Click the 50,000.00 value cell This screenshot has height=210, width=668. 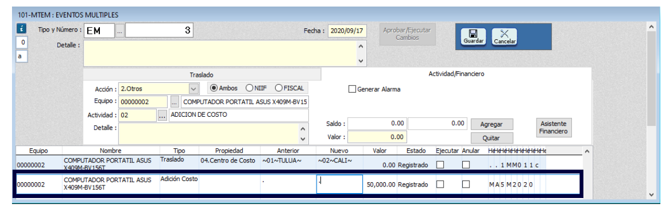(380, 185)
